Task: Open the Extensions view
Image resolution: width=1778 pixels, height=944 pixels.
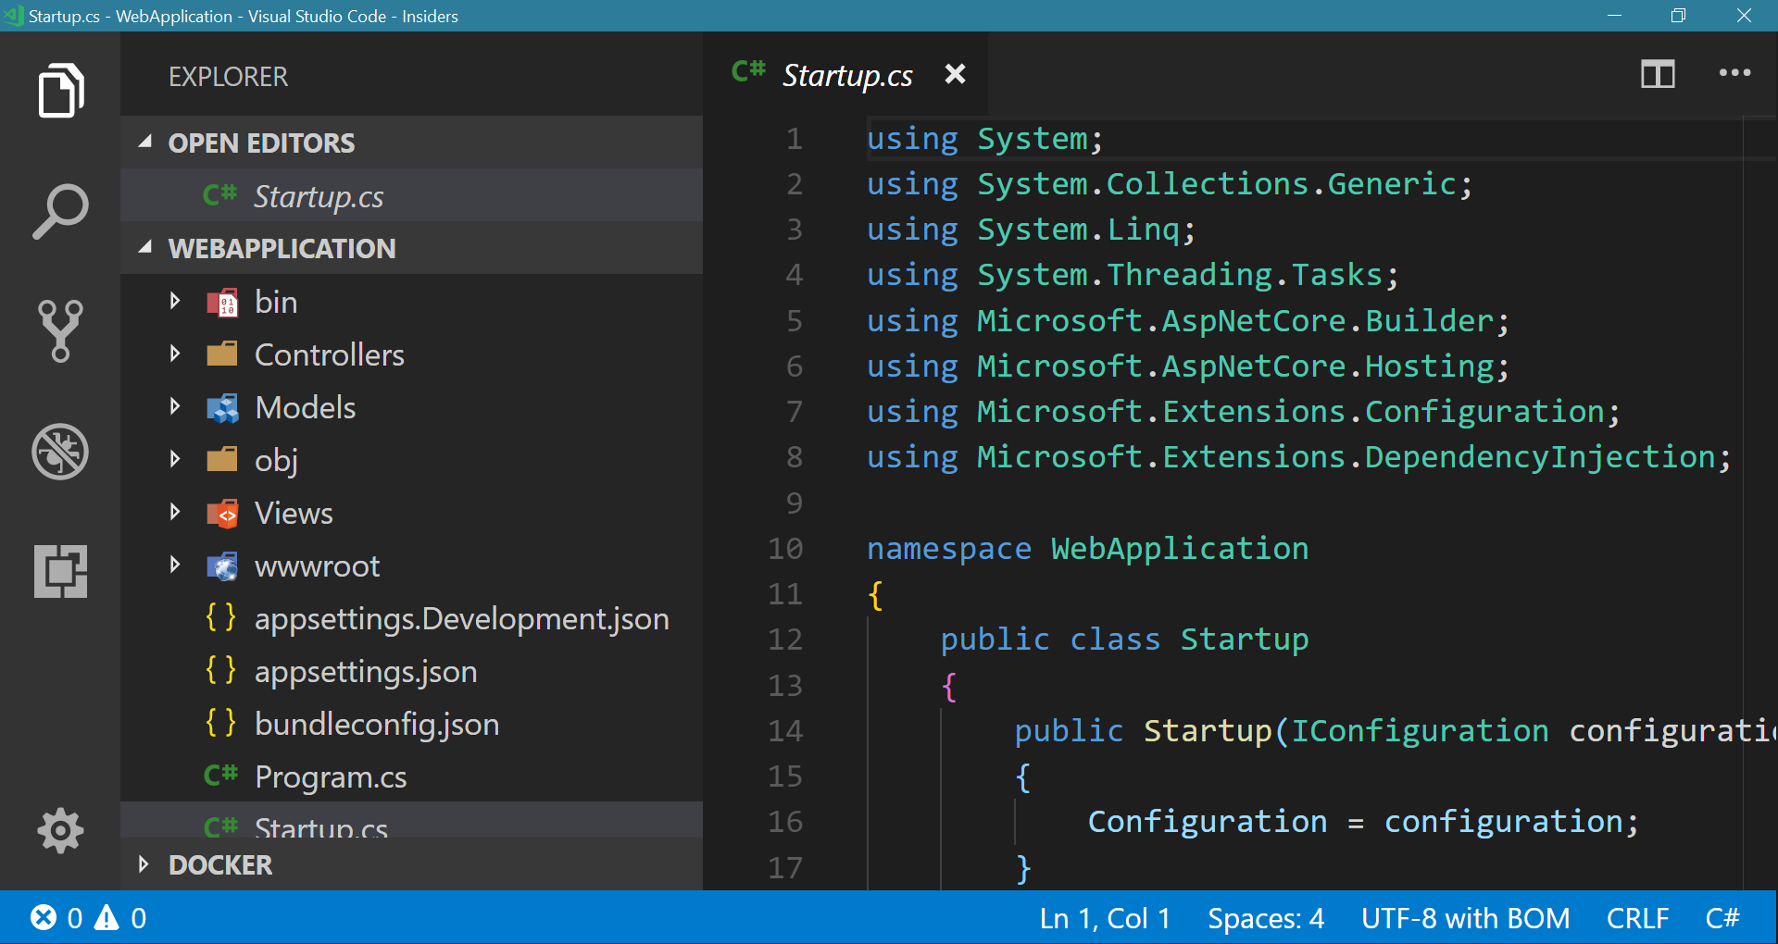Action: pos(61,570)
